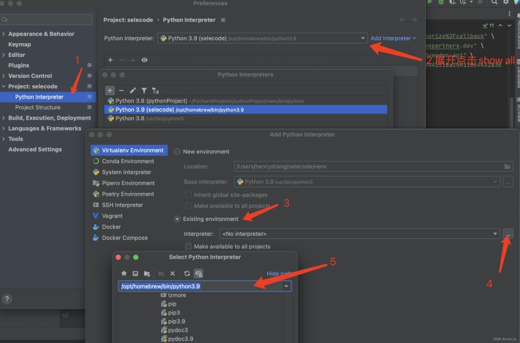
Task: Expand the Editor section in Preferences
Action: coord(3,55)
